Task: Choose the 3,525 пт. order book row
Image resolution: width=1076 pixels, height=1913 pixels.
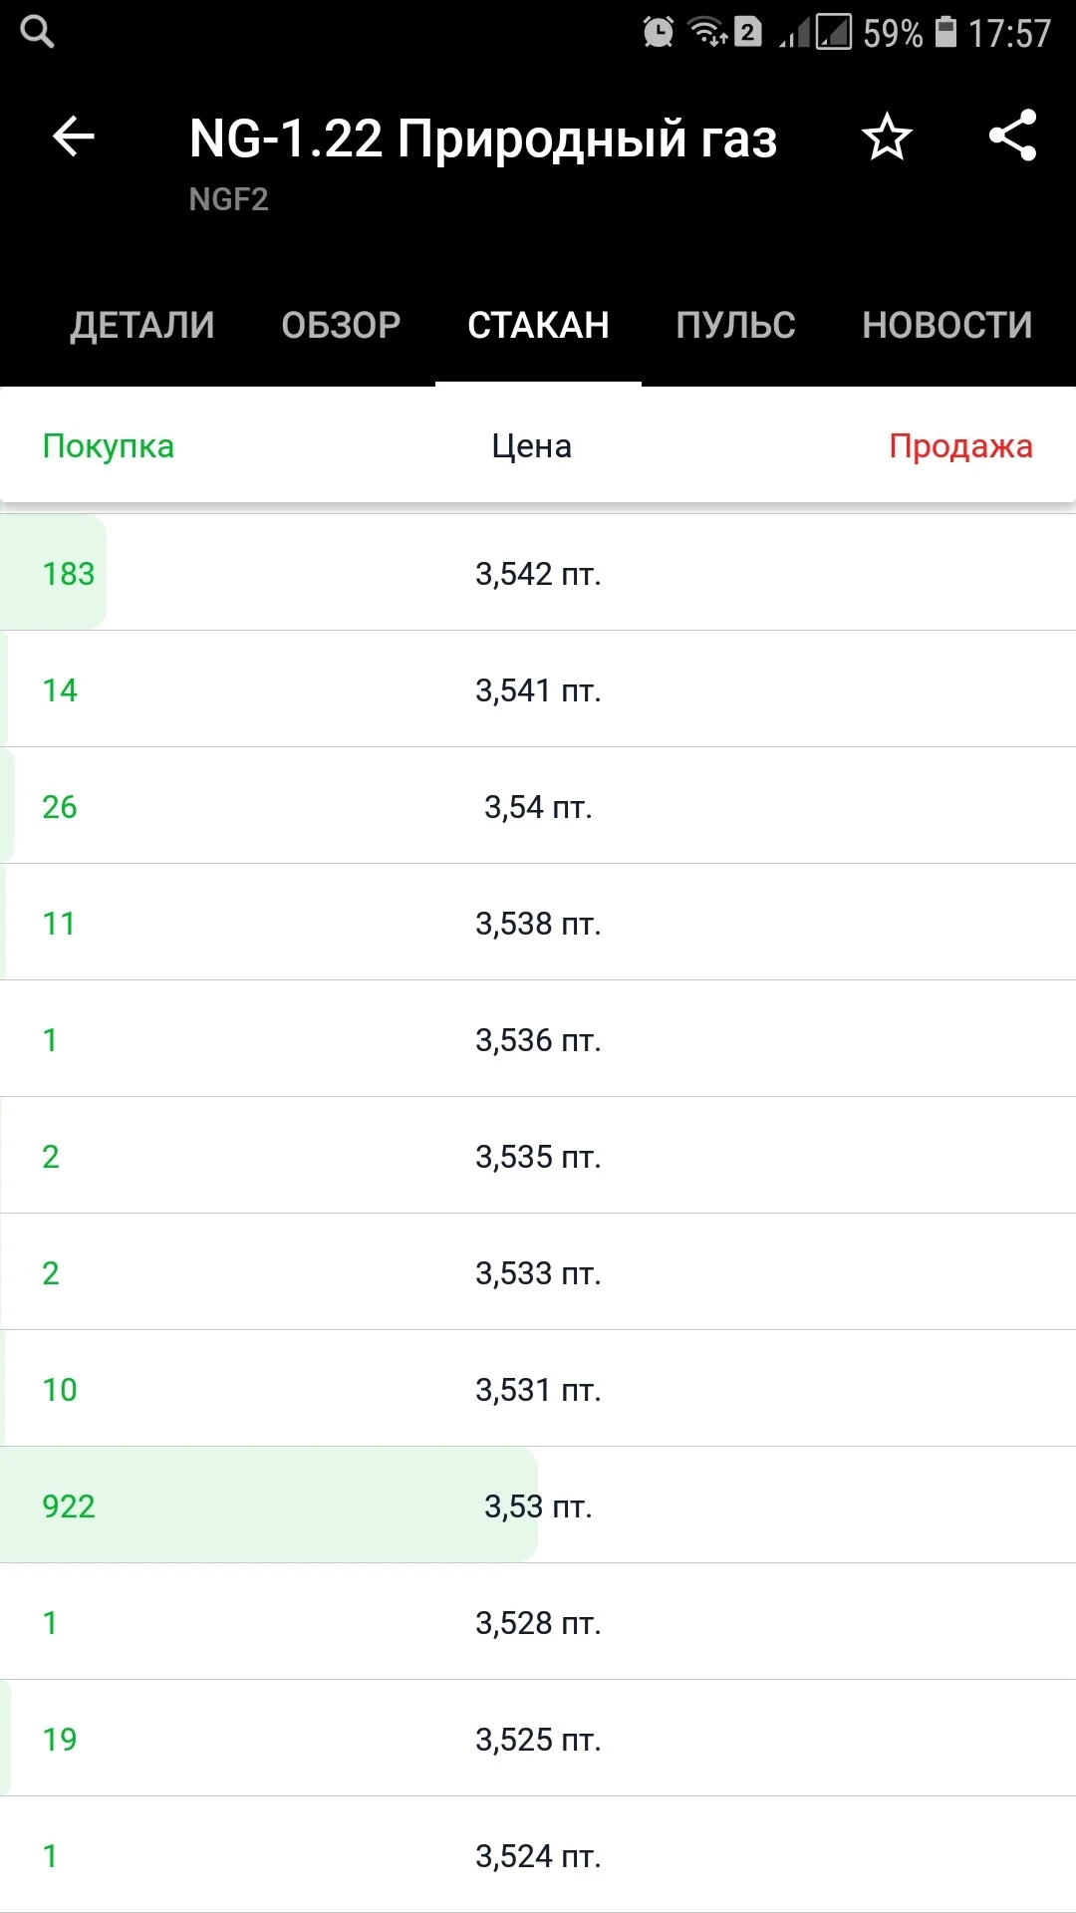Action: coord(538,1739)
